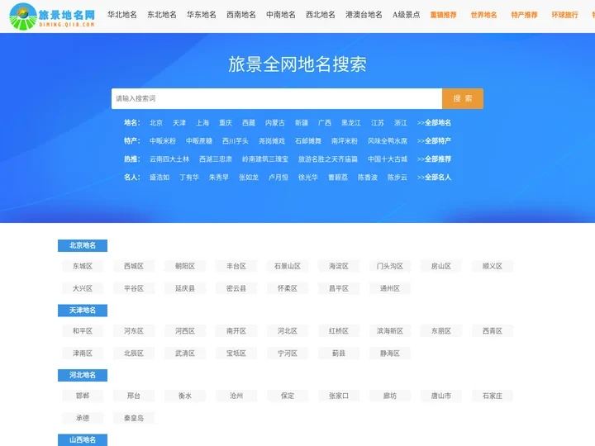Open the 西北地名 menu item

pyautogui.click(x=321, y=15)
